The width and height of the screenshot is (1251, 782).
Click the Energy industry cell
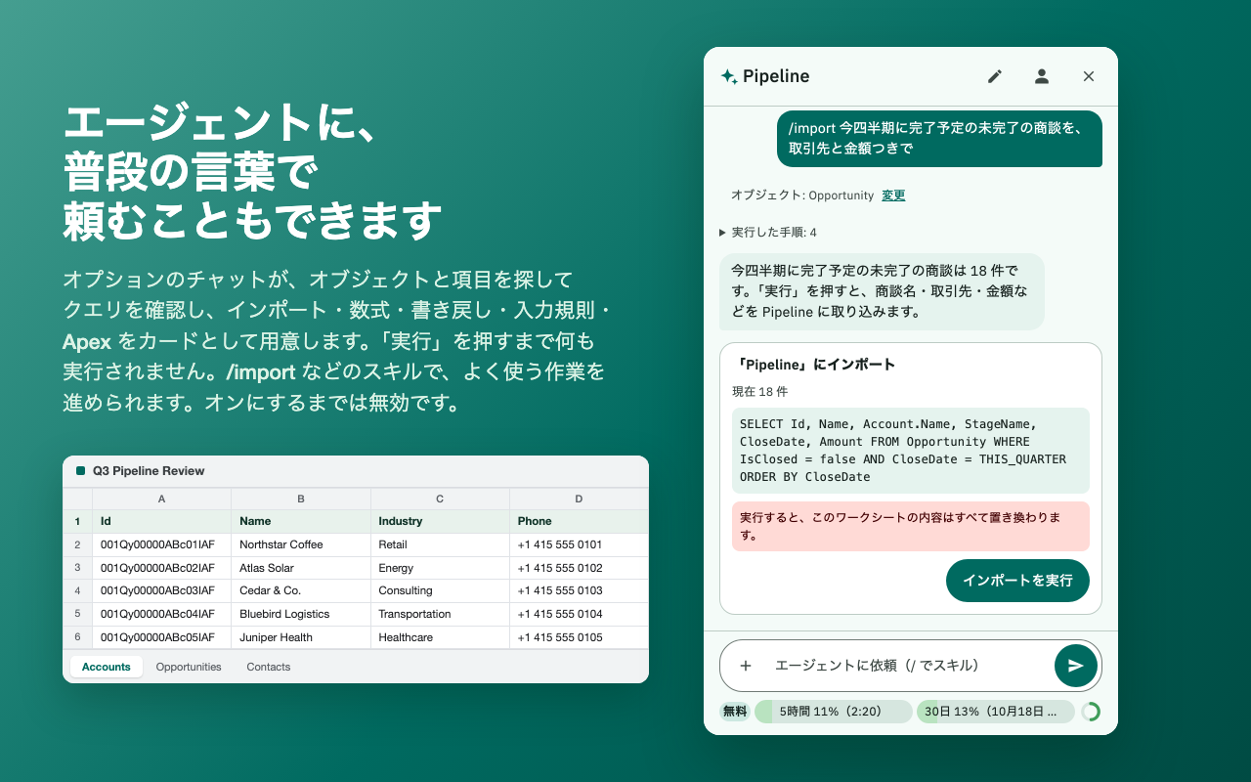[x=440, y=568]
